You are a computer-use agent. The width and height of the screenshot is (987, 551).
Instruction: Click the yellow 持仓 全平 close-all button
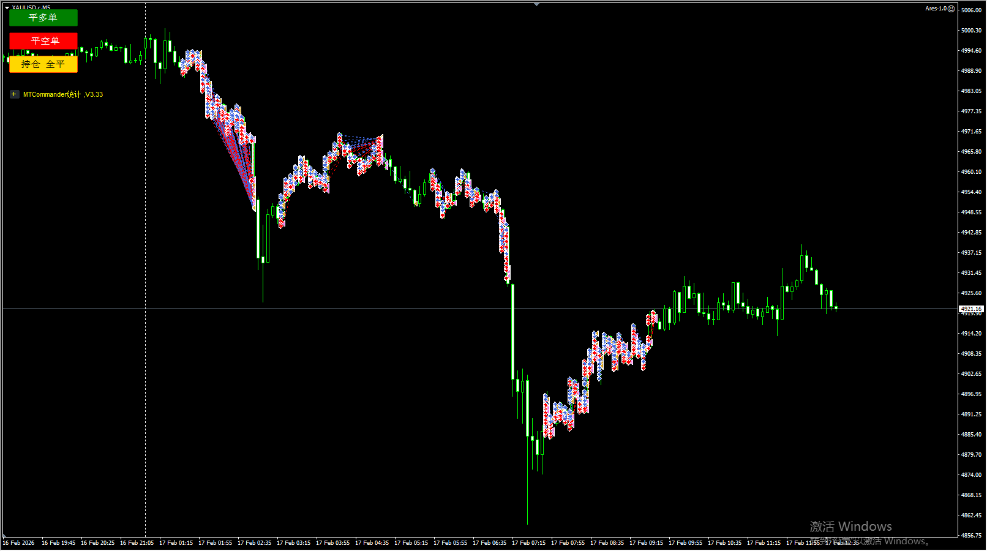43,64
